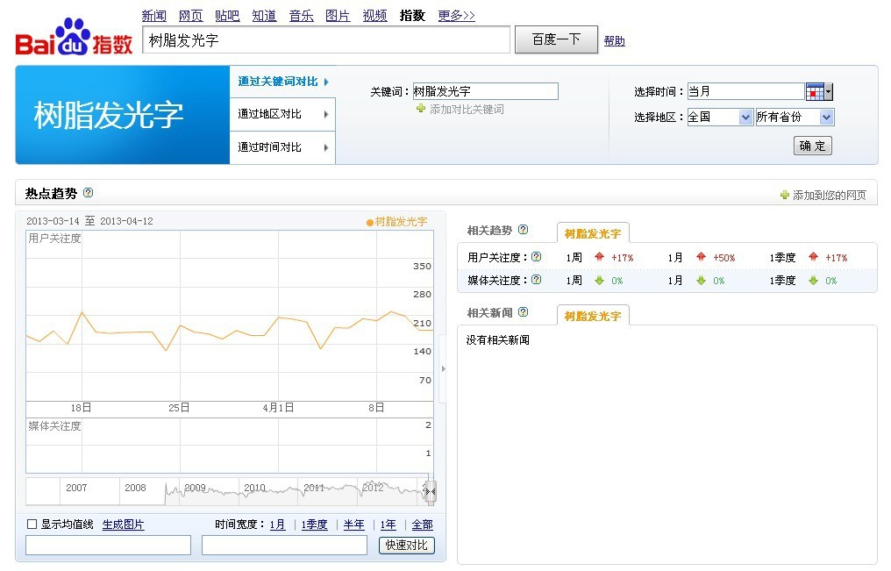Click help icon beside 热点趋势 title
891x571 pixels.
(x=88, y=193)
